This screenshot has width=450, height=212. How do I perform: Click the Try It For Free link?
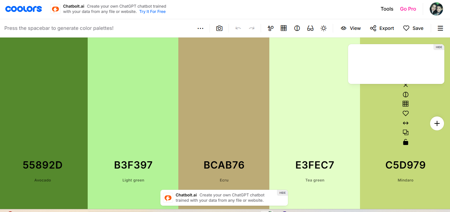click(152, 12)
